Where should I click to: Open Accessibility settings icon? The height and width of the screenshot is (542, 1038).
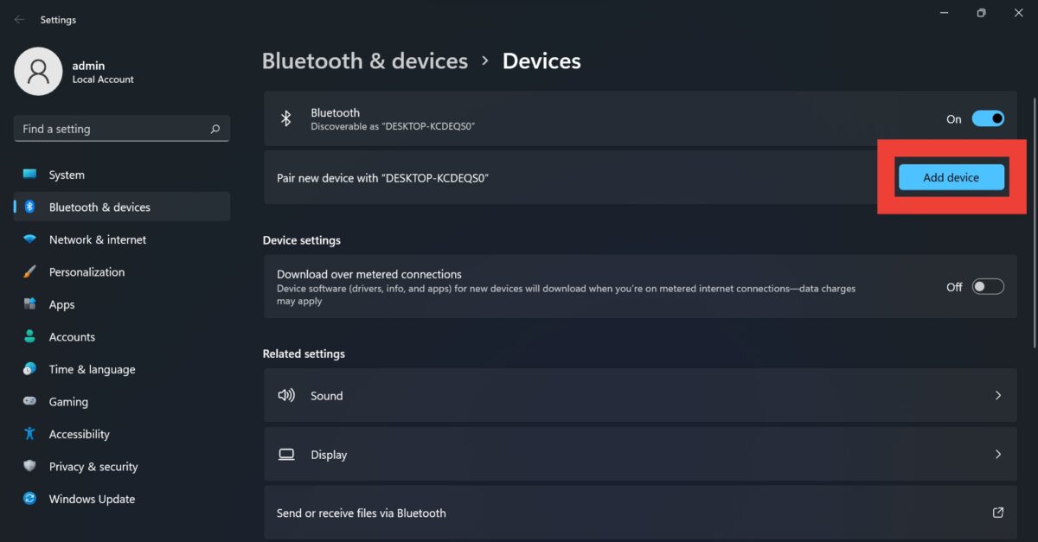(28, 434)
